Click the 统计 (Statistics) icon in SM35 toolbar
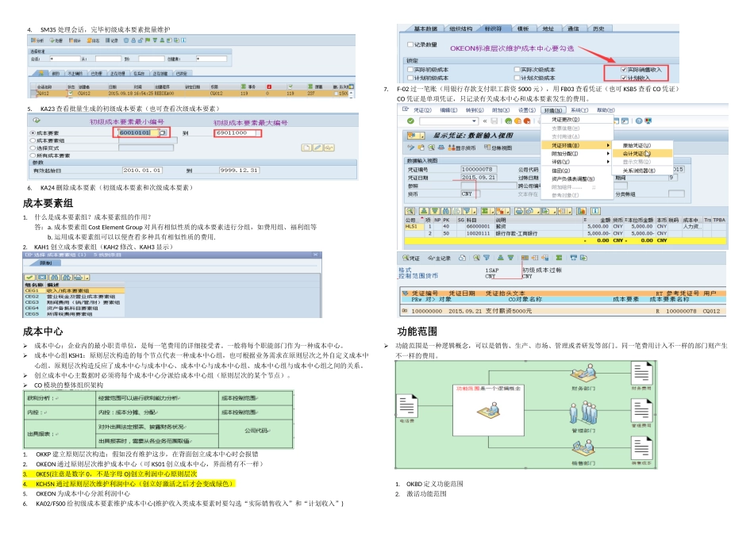The height and width of the screenshot is (533, 754). point(71,40)
